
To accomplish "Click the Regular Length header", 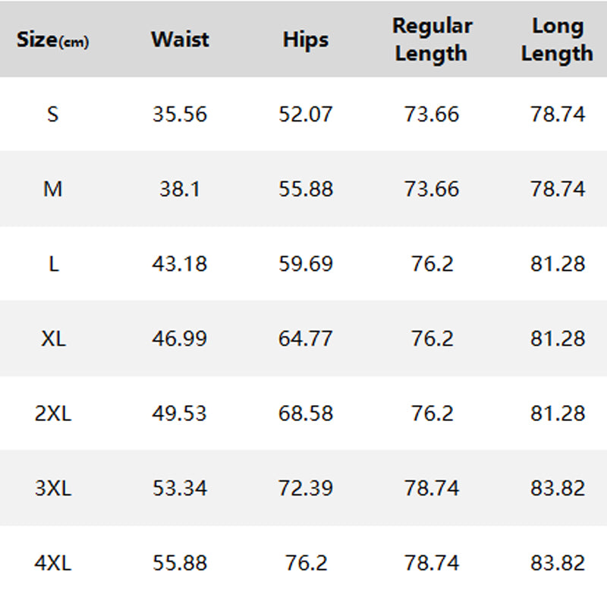I will 432,39.
